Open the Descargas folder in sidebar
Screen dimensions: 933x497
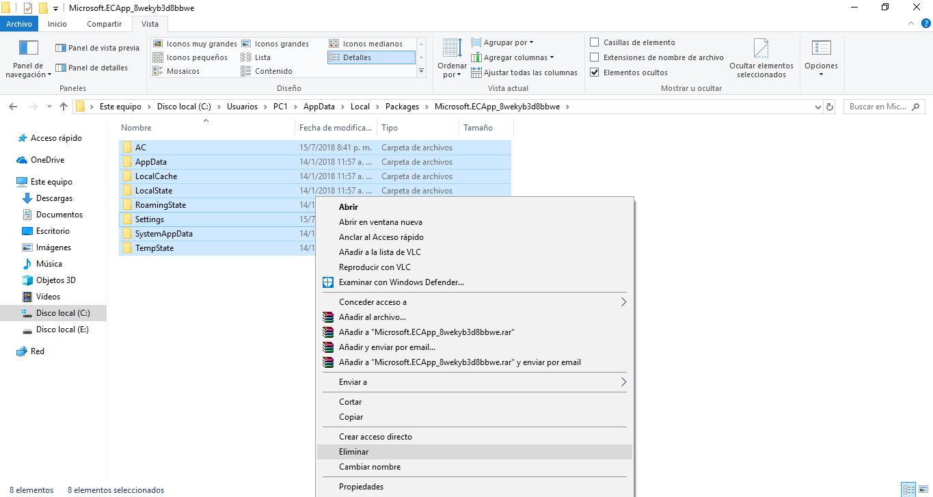click(x=54, y=198)
